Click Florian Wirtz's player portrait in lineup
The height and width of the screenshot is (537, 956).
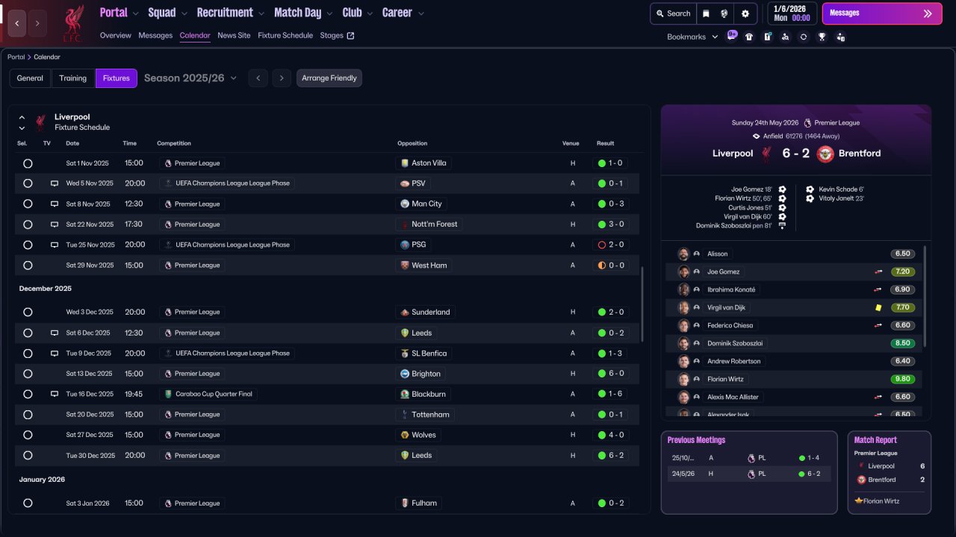(683, 379)
